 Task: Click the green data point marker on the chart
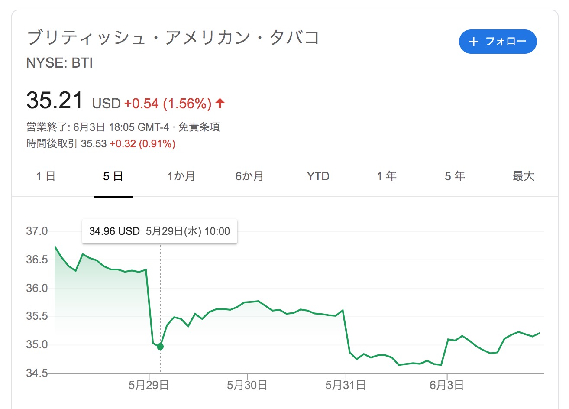click(x=160, y=347)
